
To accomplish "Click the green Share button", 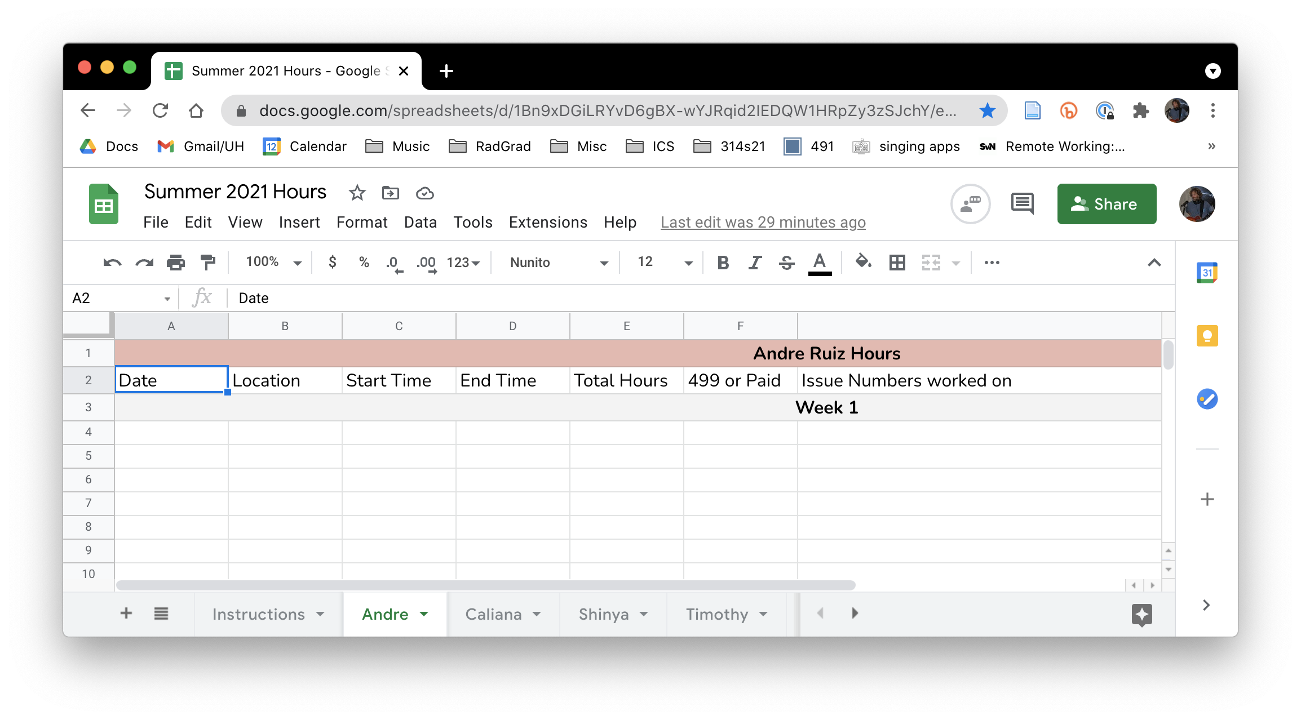I will tap(1107, 204).
